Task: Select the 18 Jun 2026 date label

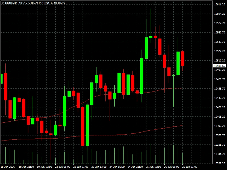Action: [x=8, y=167]
